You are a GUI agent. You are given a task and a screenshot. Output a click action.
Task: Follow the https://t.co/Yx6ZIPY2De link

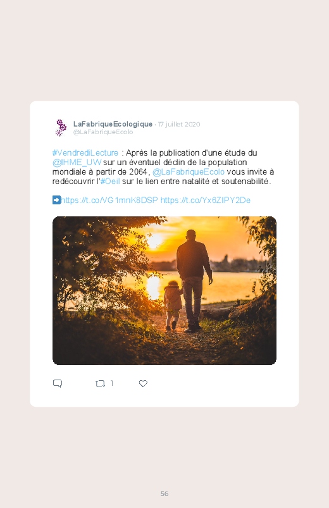(x=206, y=200)
